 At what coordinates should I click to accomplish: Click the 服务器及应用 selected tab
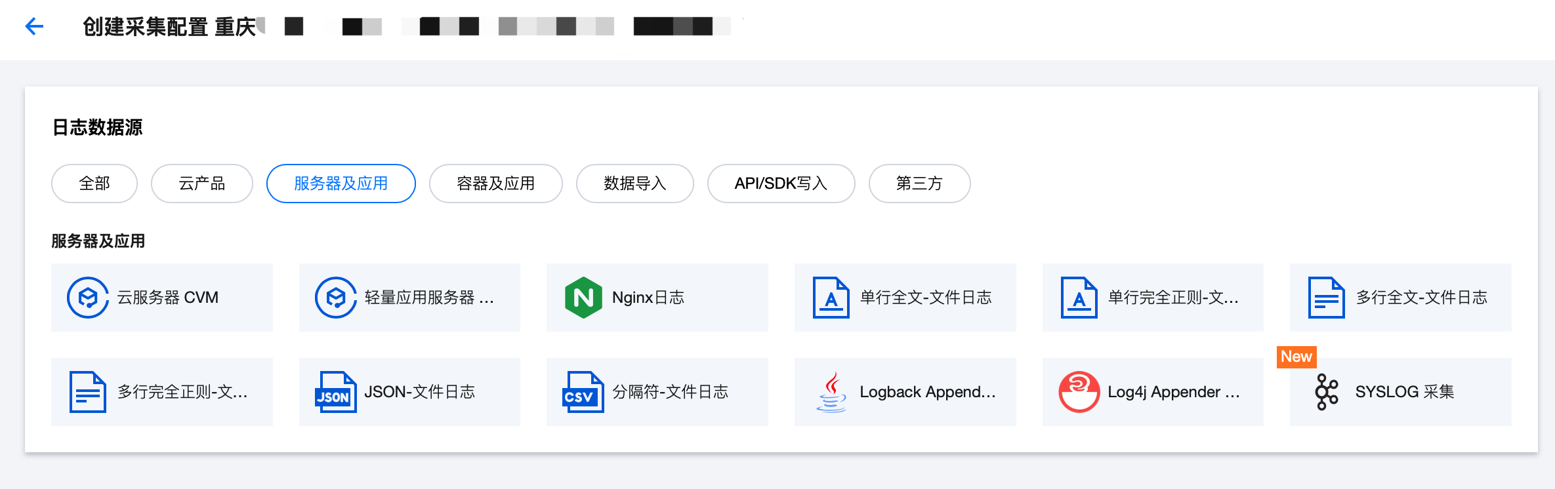[x=341, y=184]
